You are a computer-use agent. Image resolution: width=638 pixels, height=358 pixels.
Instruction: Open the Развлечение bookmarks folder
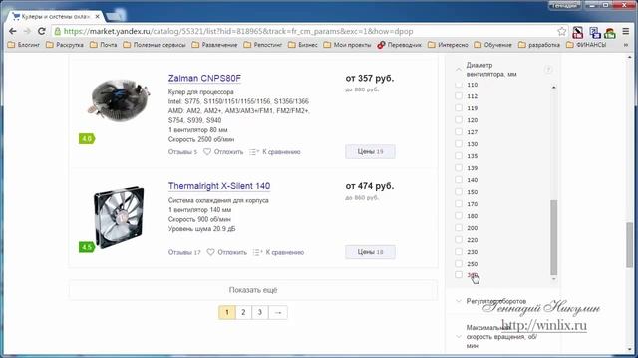coord(215,45)
